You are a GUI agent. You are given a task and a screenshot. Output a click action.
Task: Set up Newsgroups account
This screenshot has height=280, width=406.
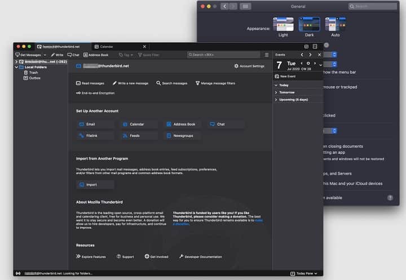[x=183, y=136]
